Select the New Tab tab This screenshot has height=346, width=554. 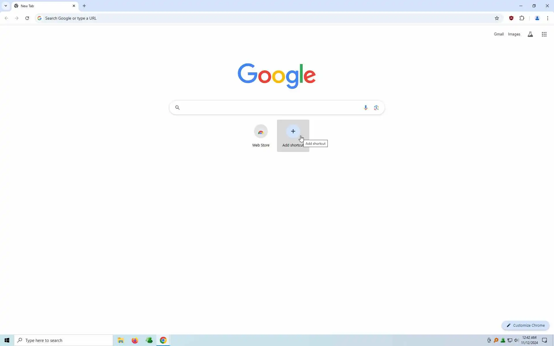tap(43, 6)
